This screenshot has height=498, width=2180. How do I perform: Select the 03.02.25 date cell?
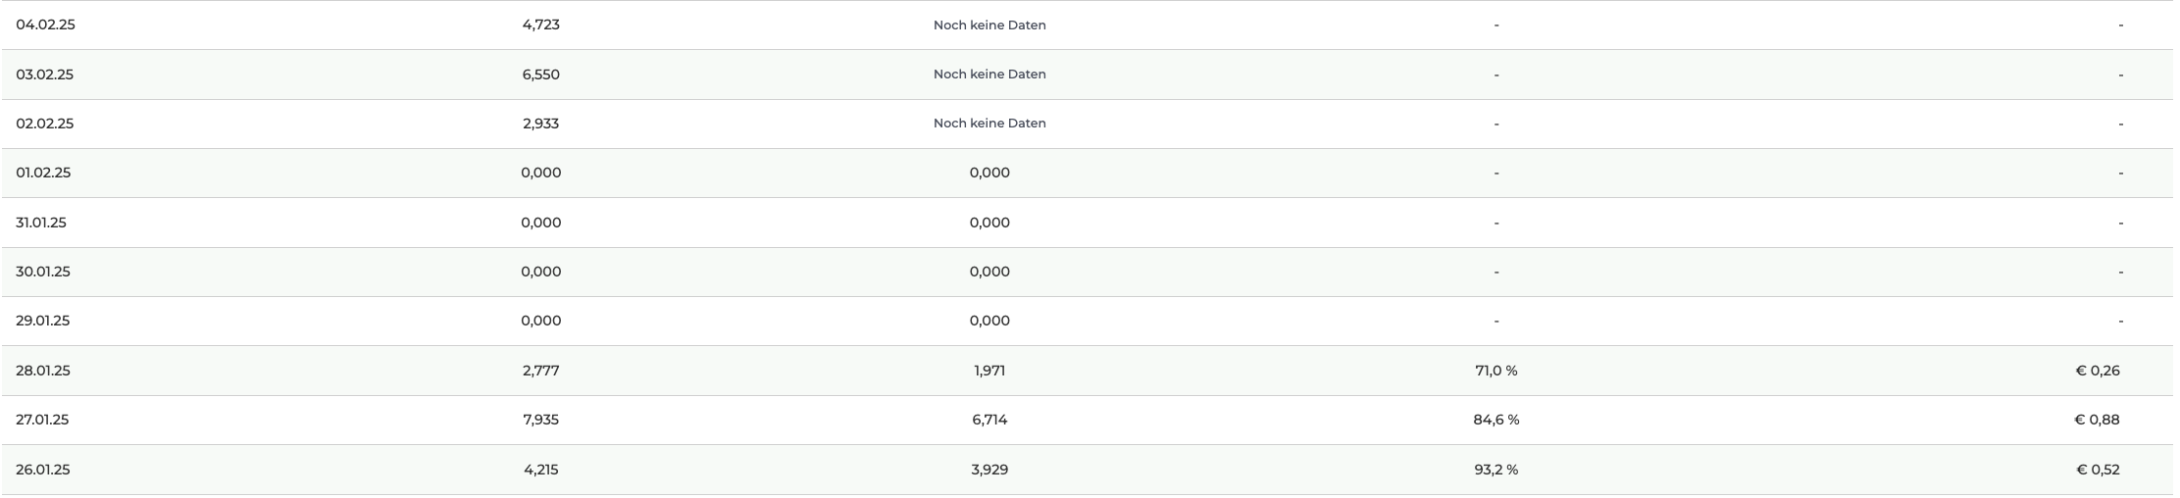coord(44,75)
